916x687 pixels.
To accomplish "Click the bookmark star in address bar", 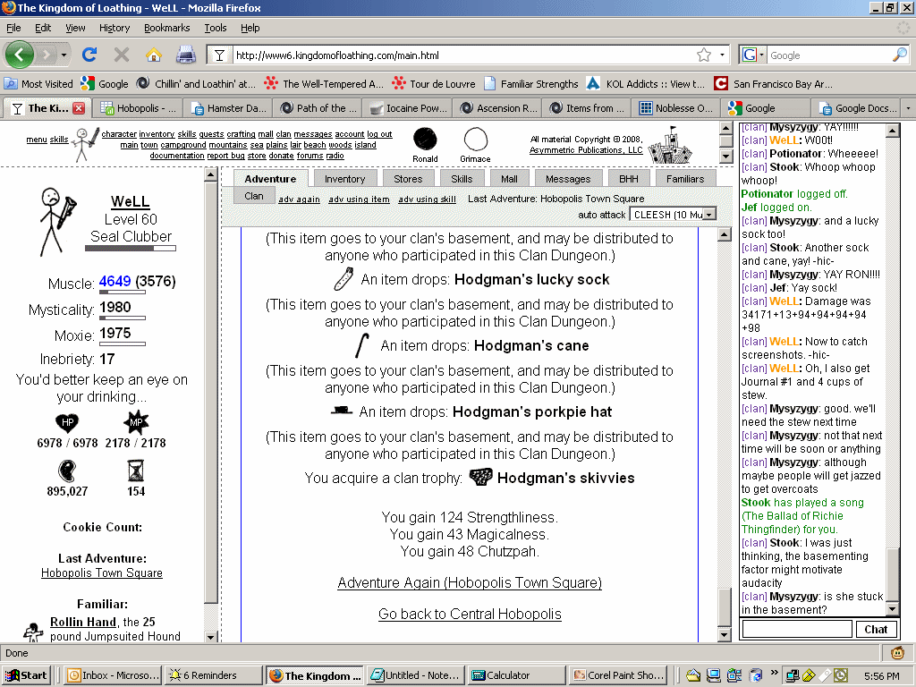I will [x=704, y=55].
